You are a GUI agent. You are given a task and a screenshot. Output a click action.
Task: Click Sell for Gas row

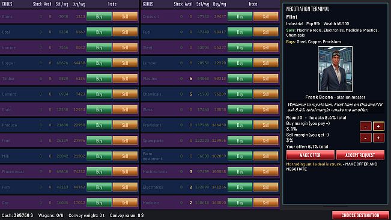pos(125,203)
